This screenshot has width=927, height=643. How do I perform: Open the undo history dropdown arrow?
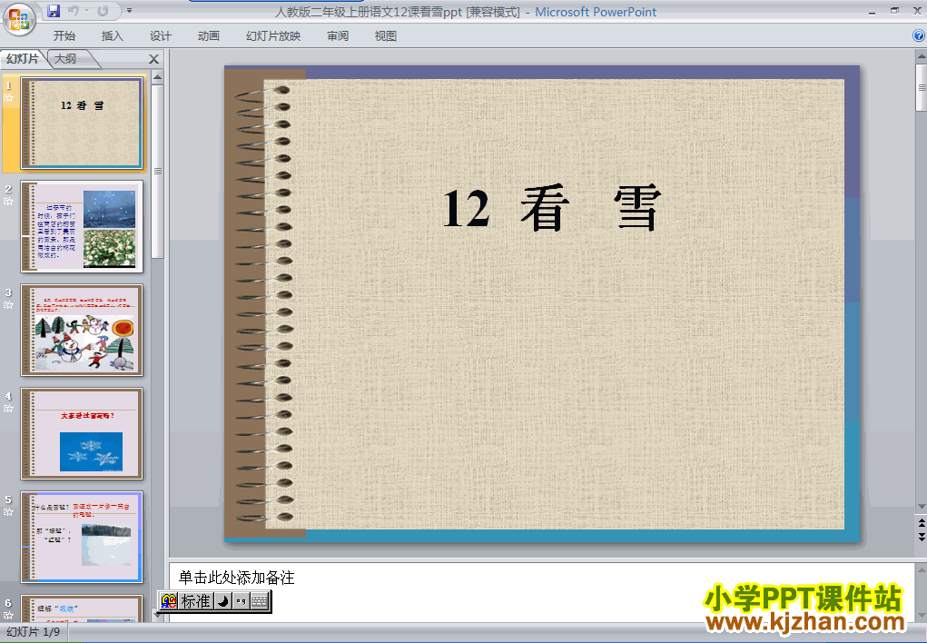tap(86, 11)
